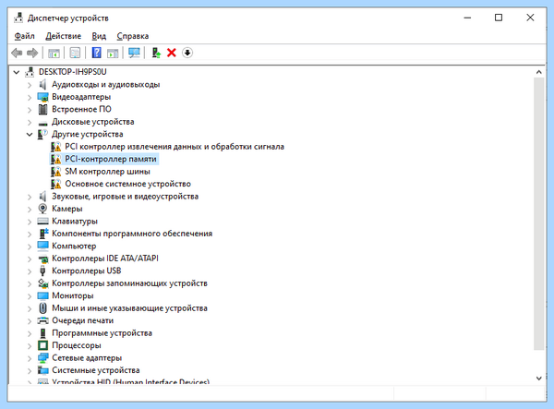
Task: Click the USB icon of Контроллеры USB
Action: [42, 271]
